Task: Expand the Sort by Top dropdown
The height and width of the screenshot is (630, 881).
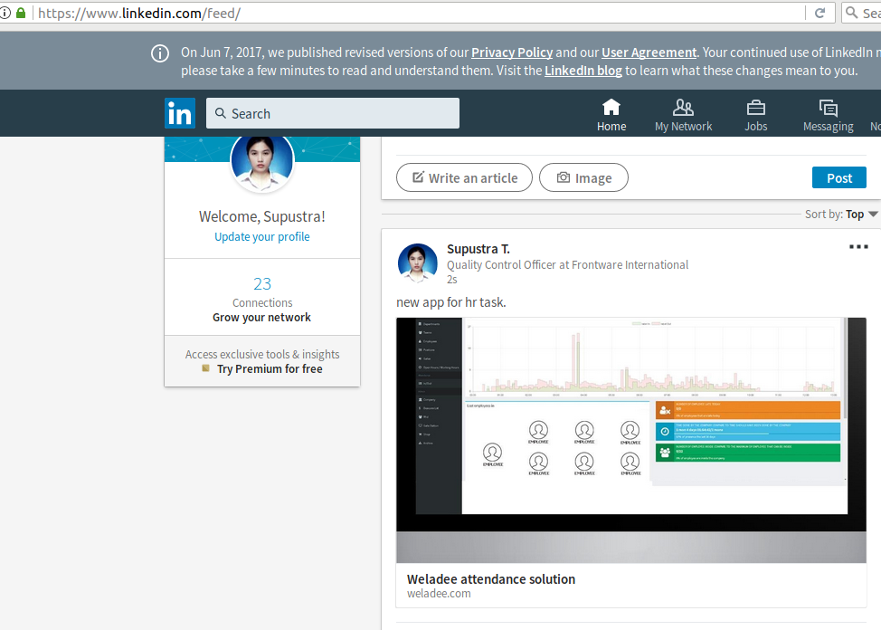Action: (872, 215)
